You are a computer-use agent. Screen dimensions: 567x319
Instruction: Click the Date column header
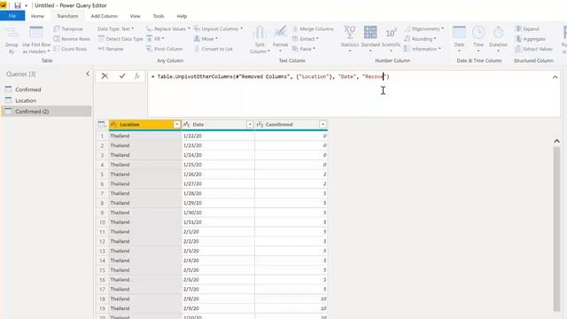point(218,124)
